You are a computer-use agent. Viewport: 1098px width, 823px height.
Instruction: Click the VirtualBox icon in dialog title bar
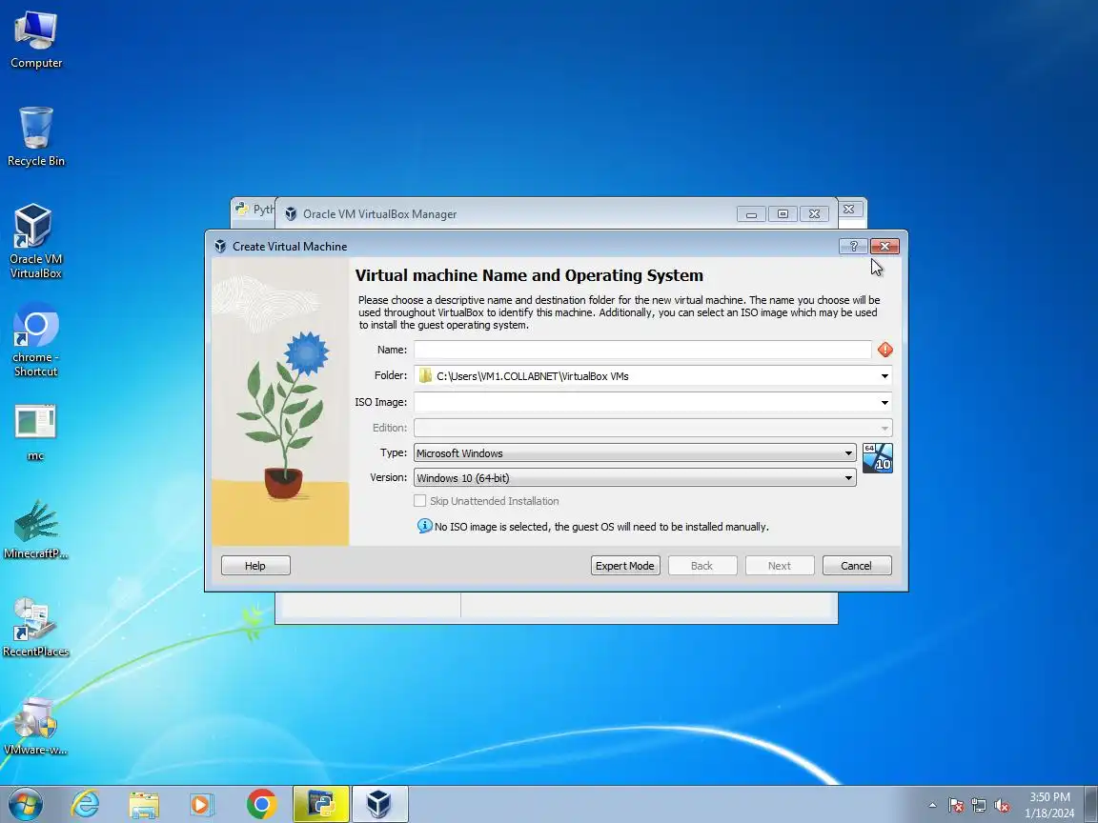coord(220,247)
